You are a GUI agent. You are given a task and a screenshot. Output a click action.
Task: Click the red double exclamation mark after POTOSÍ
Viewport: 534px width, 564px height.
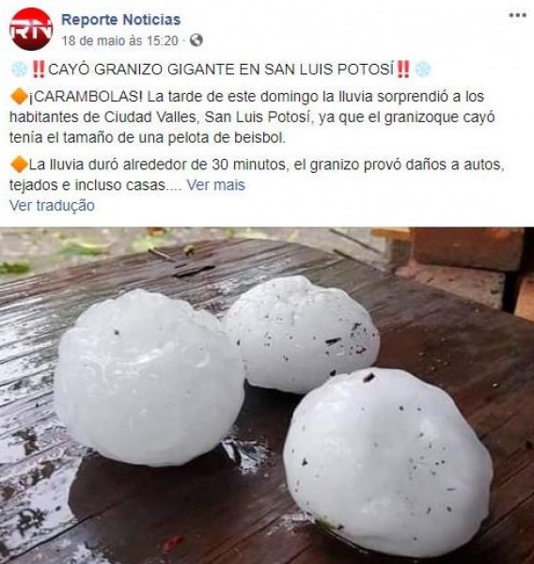403,69
